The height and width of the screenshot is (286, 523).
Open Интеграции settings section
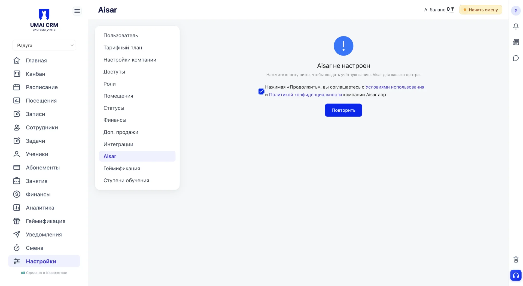pyautogui.click(x=137, y=144)
